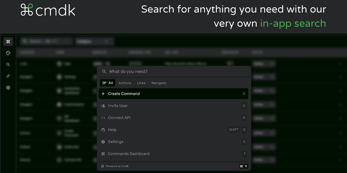Click the K key badge in palette footer

pyautogui.click(x=246, y=166)
